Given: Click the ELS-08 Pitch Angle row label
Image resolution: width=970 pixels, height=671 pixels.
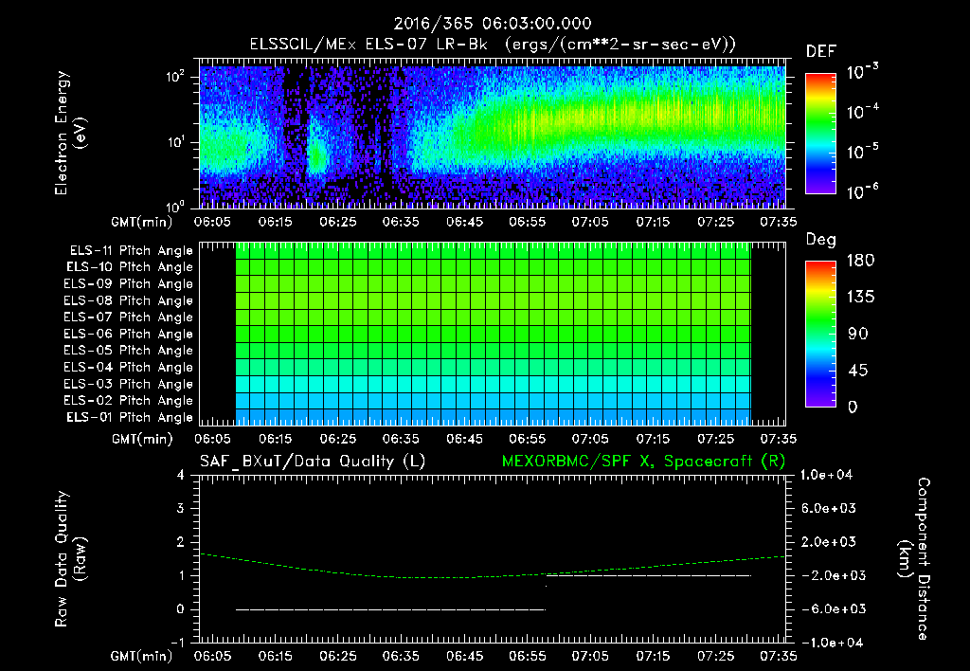Looking at the screenshot, I should (129, 300).
